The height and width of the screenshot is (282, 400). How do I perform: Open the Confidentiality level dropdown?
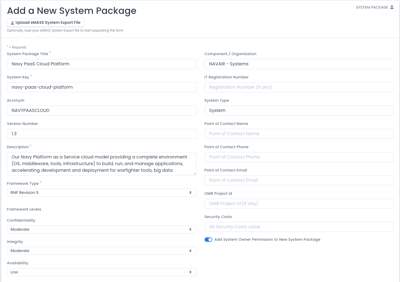click(x=101, y=229)
